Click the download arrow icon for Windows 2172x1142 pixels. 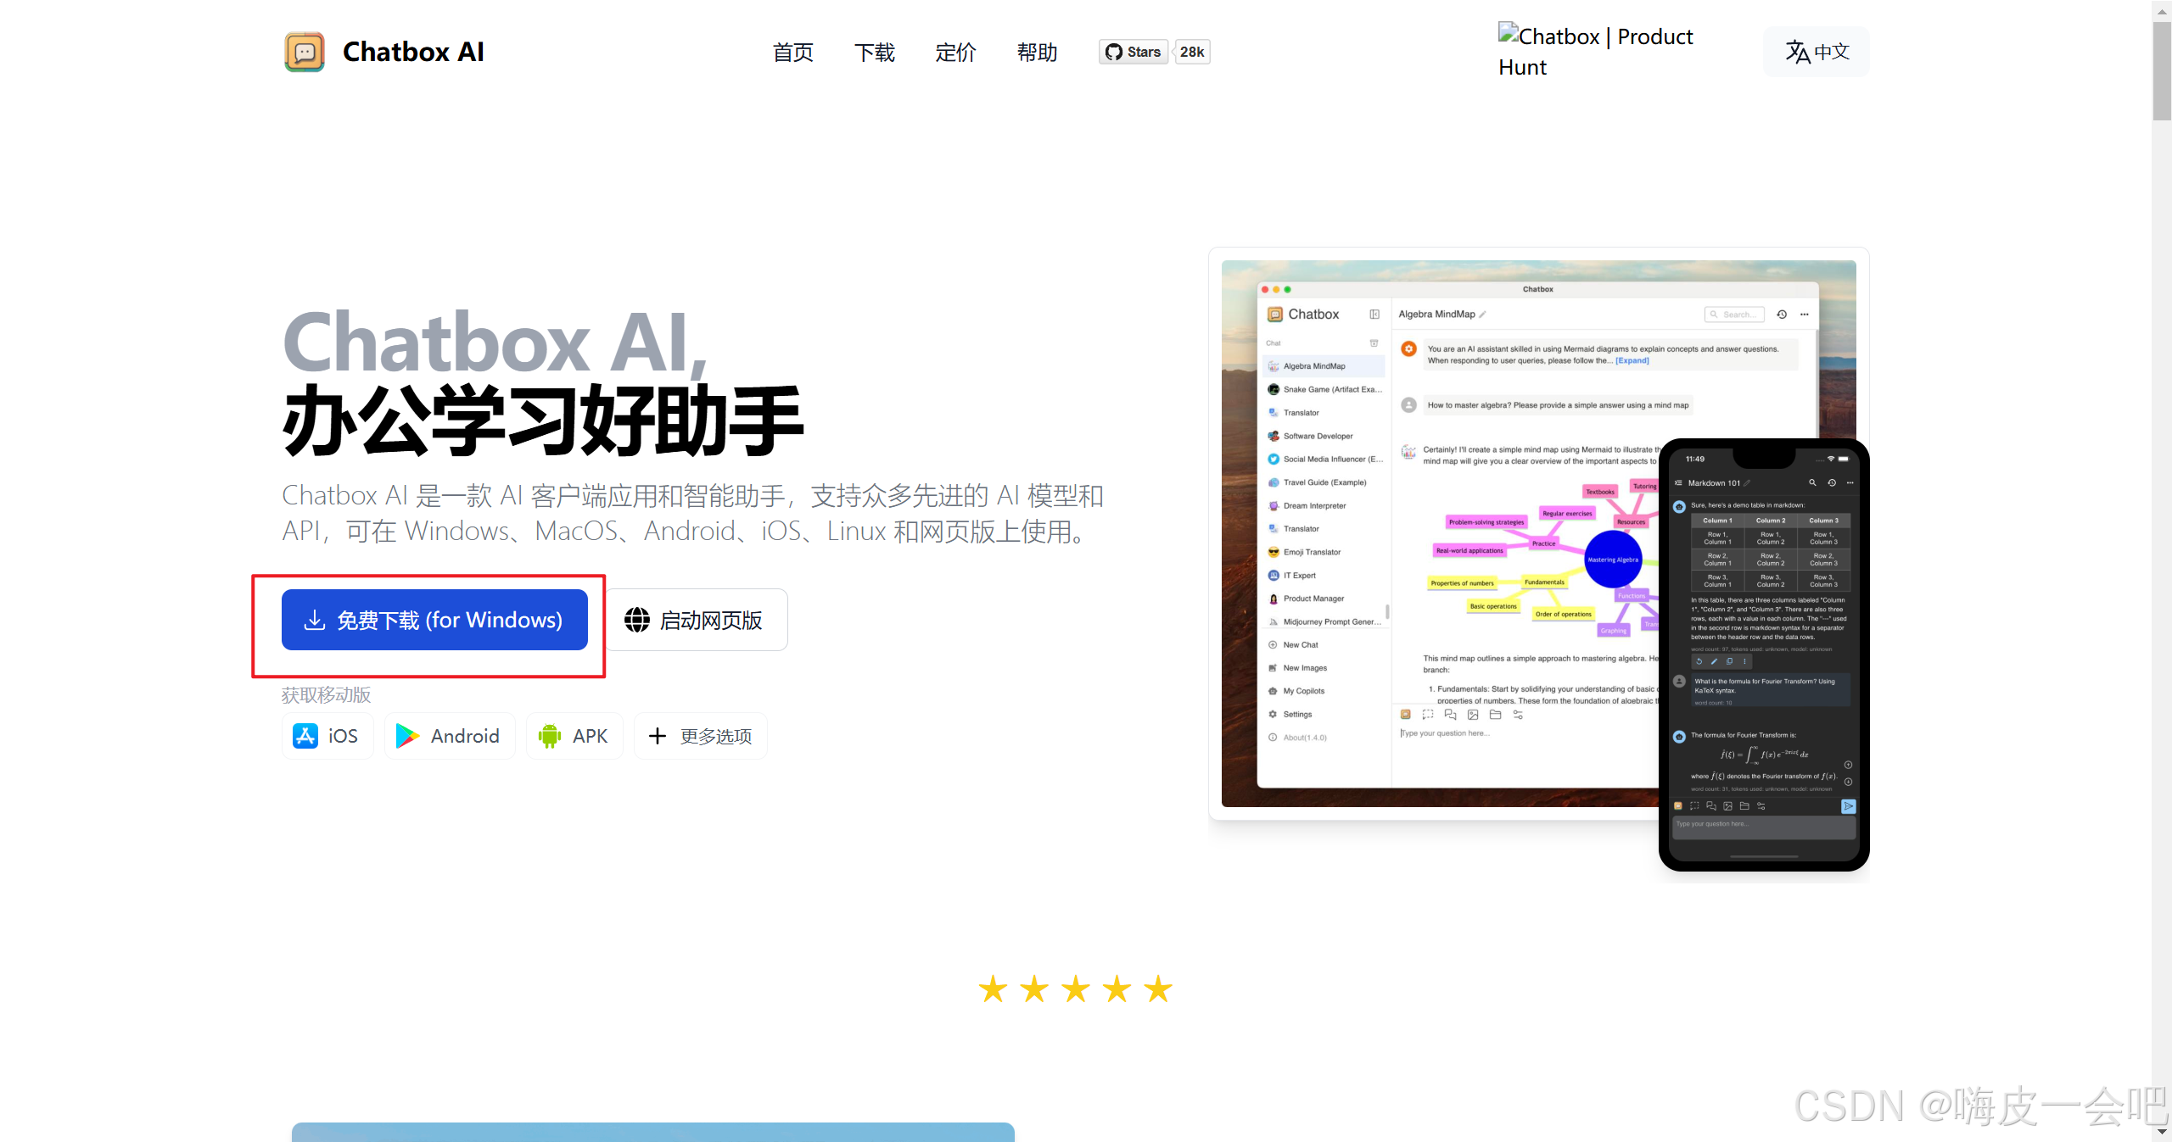315,620
